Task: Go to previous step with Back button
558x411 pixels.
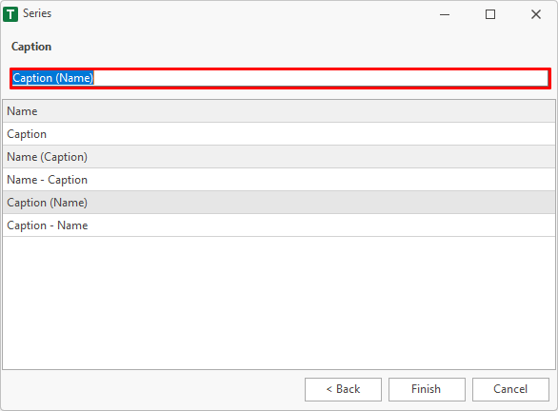Action: click(x=343, y=389)
